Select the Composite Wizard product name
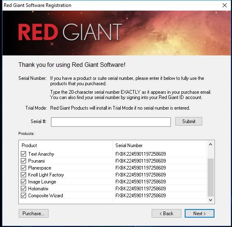The height and width of the screenshot is (227, 232). coord(46,196)
